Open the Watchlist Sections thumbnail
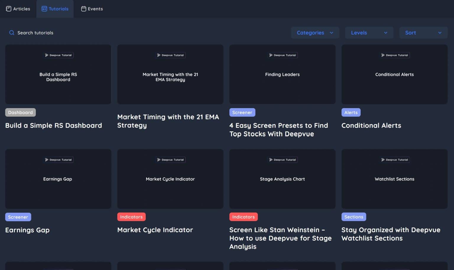Screen dimensions: 454x270 click(394, 179)
